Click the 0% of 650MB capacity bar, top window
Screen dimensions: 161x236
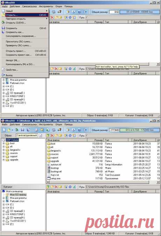140,12
